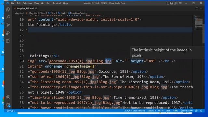Toggle Secondary Side Bar layout icon

[x=175, y=3]
